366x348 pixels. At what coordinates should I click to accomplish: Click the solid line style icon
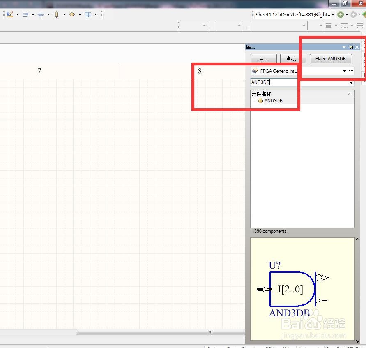329,26
